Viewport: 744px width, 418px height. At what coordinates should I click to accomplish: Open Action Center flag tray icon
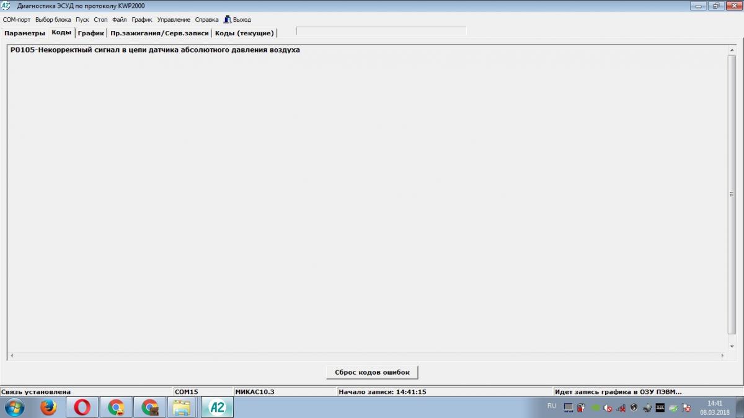coord(686,407)
